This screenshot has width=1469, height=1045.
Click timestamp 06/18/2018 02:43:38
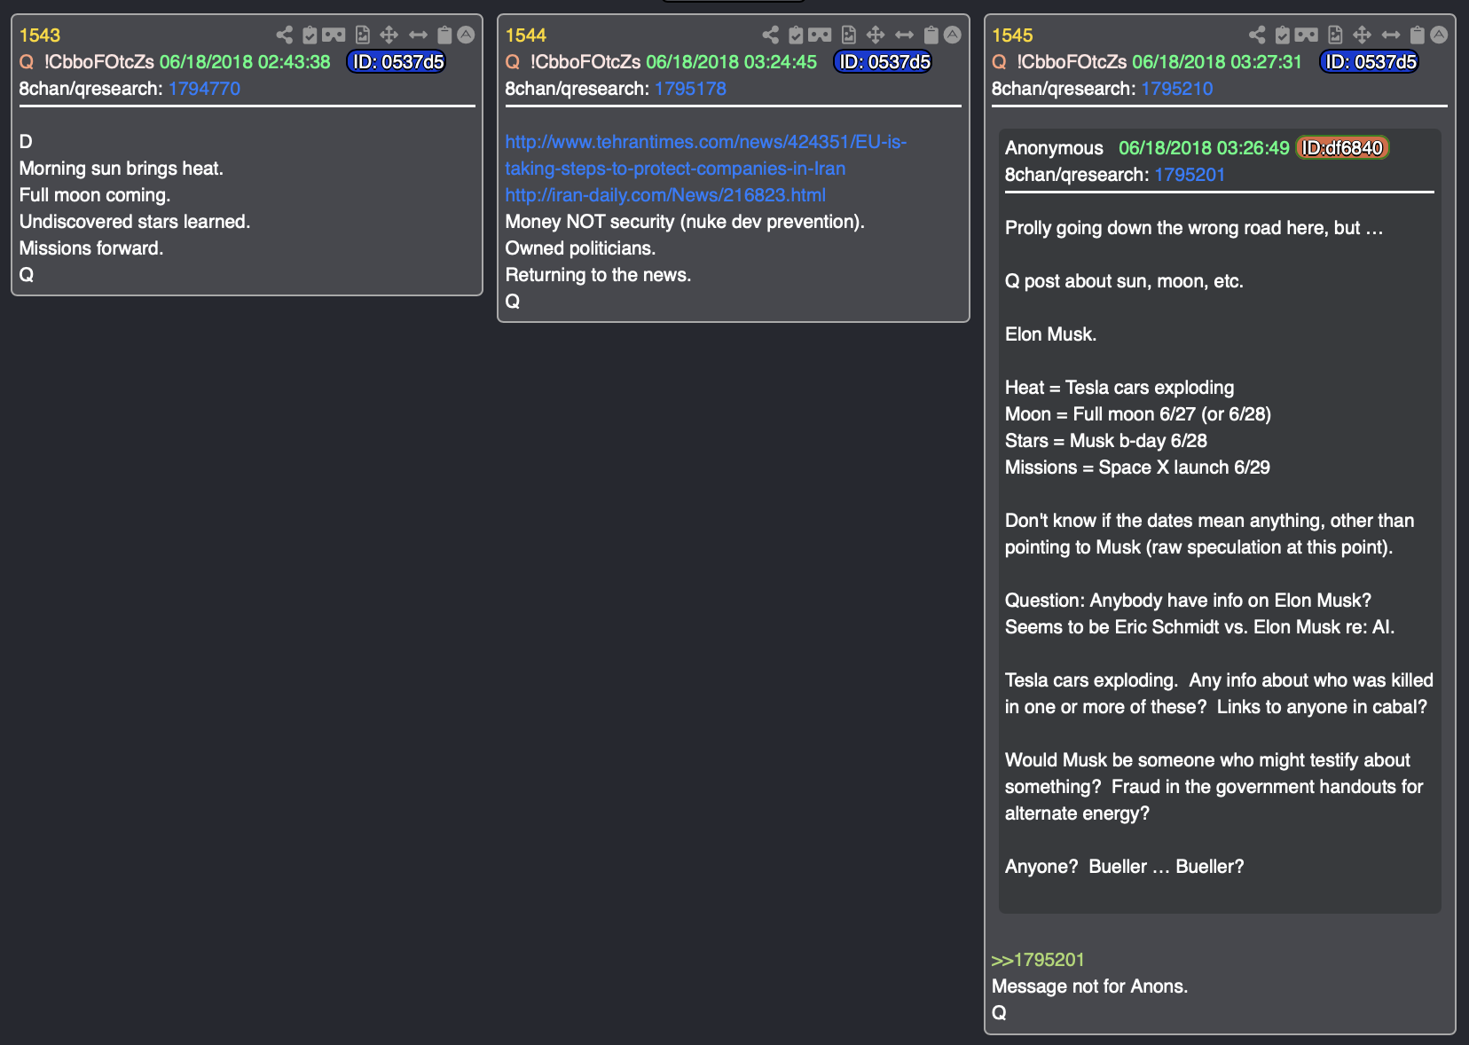point(245,62)
